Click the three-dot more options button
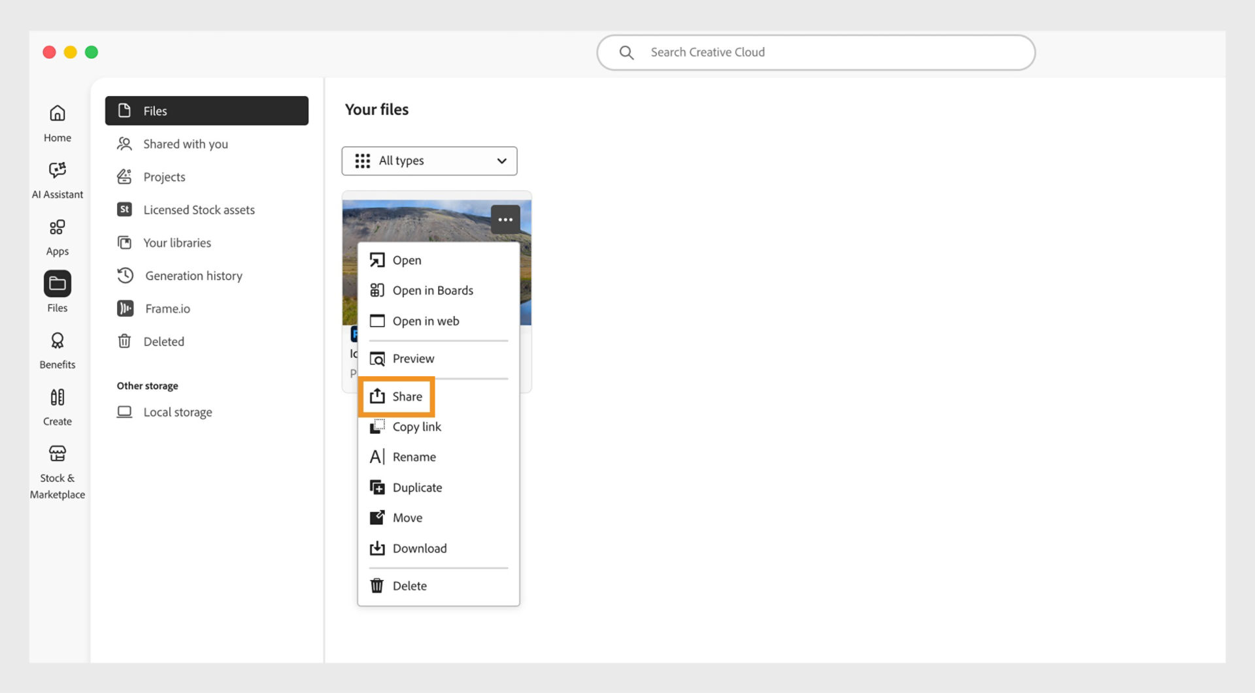Screen dimensions: 1255x693 [505, 219]
